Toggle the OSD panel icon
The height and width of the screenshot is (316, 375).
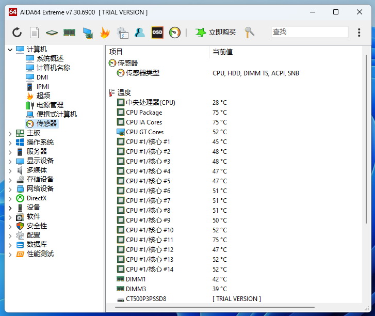click(x=157, y=33)
